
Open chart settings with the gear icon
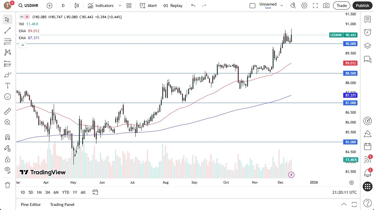click(304, 5)
